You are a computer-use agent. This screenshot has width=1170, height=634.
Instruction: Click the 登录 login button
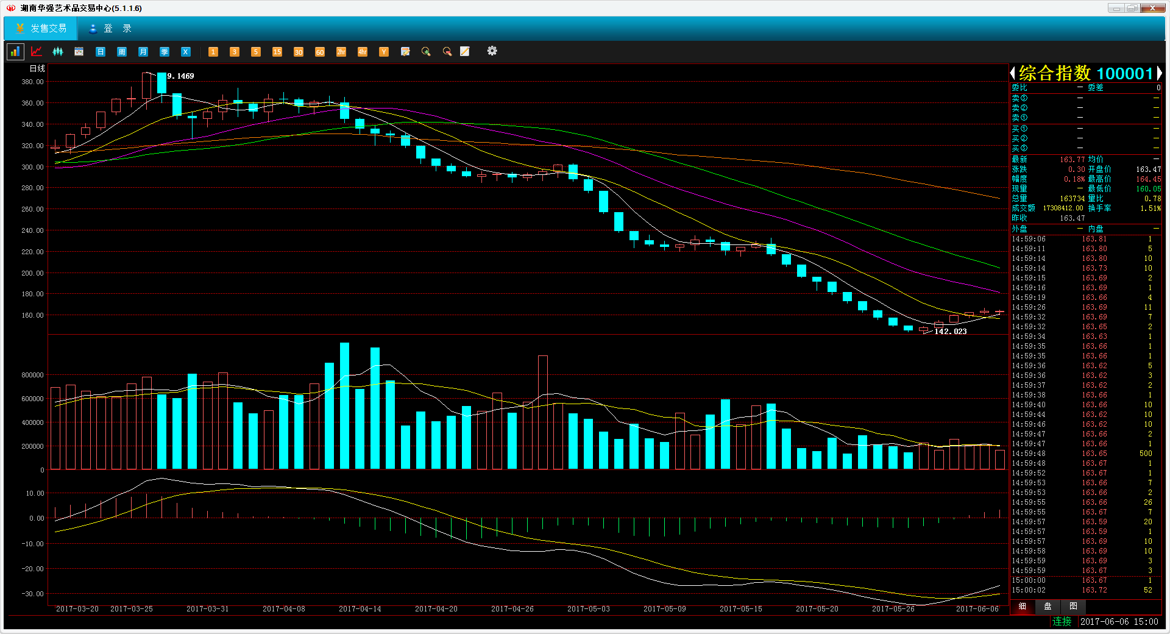click(110, 29)
